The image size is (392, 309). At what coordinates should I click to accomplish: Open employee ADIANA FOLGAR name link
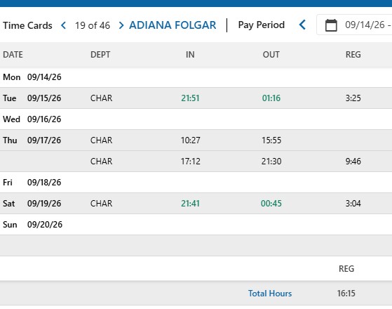[173, 25]
